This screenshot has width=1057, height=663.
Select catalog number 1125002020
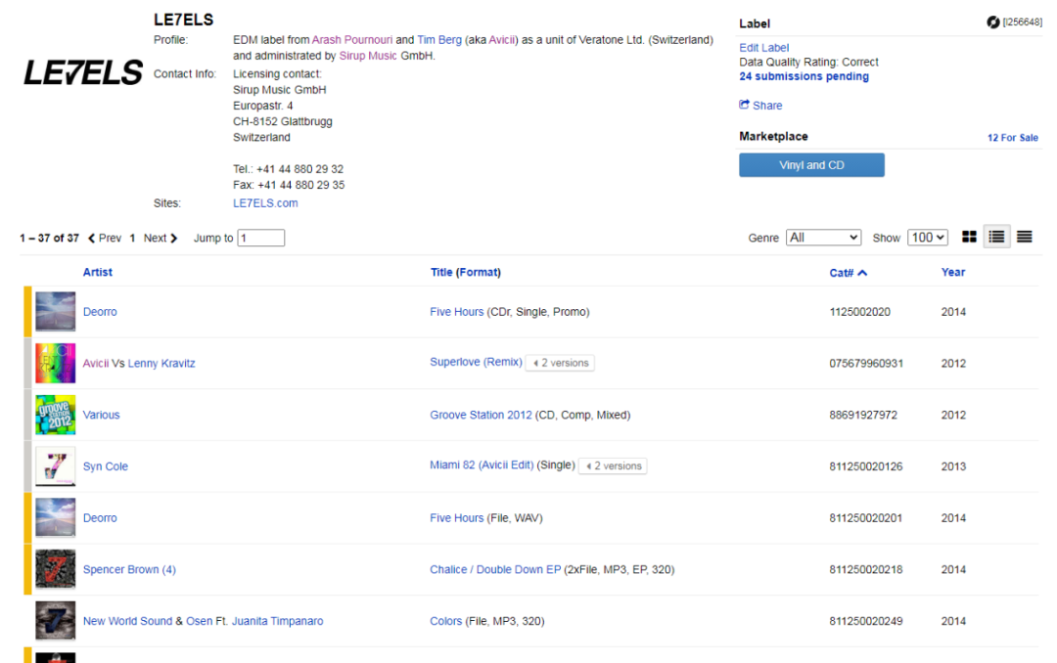point(859,312)
